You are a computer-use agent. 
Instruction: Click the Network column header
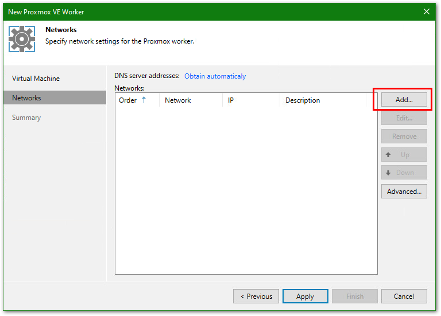[178, 100]
